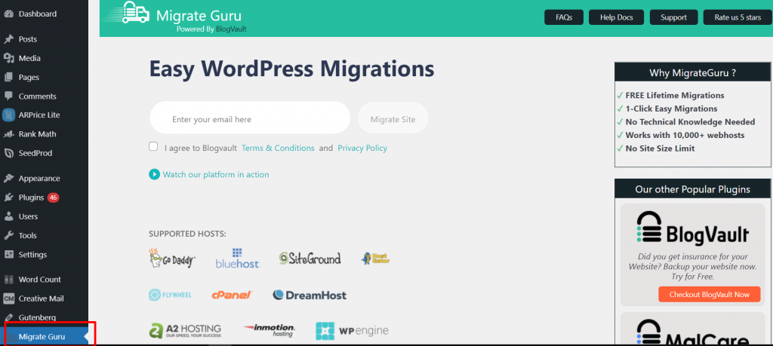Click the InMotion Hosting logo
This screenshot has width=773, height=346.
(x=269, y=330)
